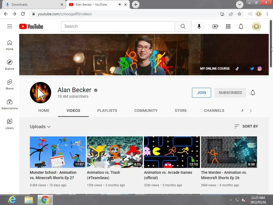The height and width of the screenshot is (205, 273).
Task: Open the STORE tab
Action: 181,111
